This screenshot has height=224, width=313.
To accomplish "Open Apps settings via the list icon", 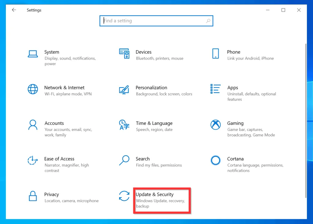I will click(215, 89).
